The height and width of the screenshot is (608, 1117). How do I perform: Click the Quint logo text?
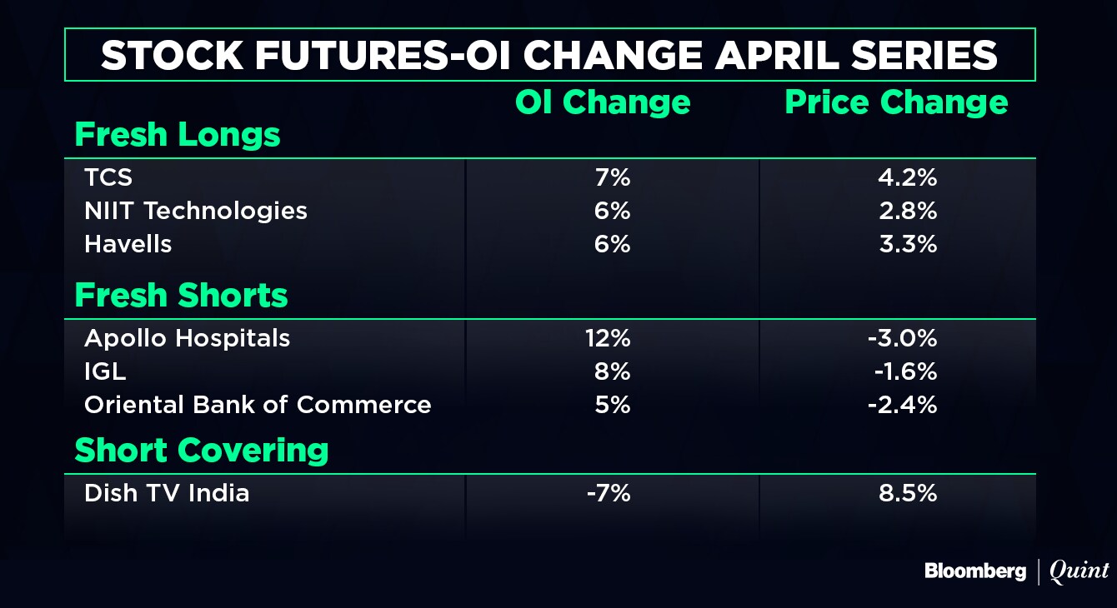1079,571
